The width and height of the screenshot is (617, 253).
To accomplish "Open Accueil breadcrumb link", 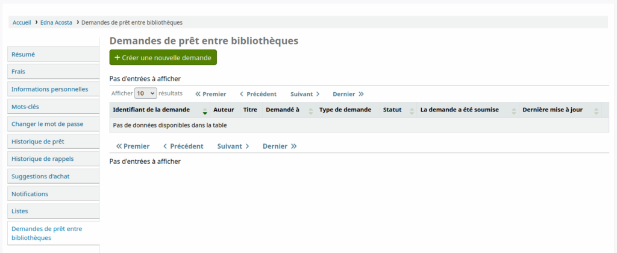I will [22, 22].
